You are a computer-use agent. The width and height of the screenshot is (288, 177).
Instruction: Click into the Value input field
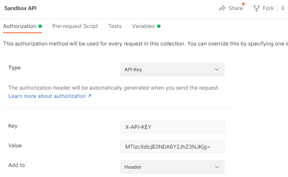pyautogui.click(x=172, y=147)
